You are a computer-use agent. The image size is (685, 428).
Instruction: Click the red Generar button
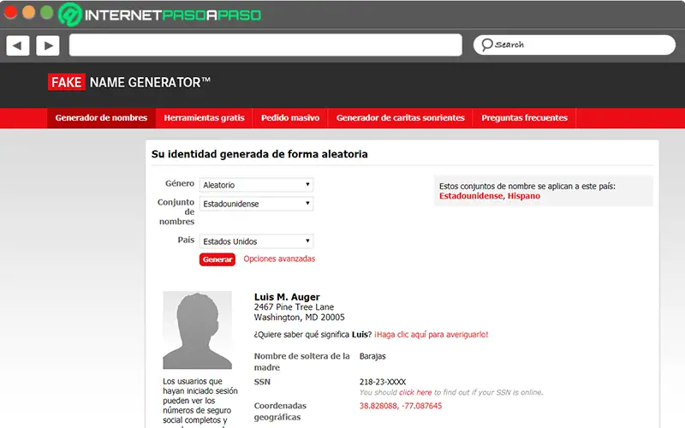(x=217, y=259)
